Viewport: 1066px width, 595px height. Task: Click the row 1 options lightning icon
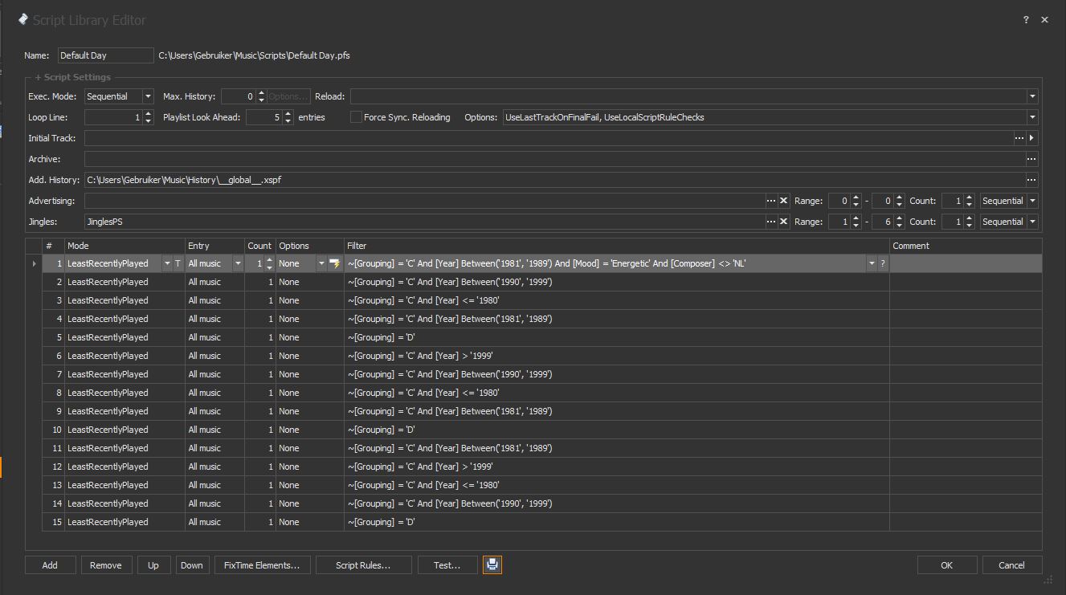(x=335, y=263)
